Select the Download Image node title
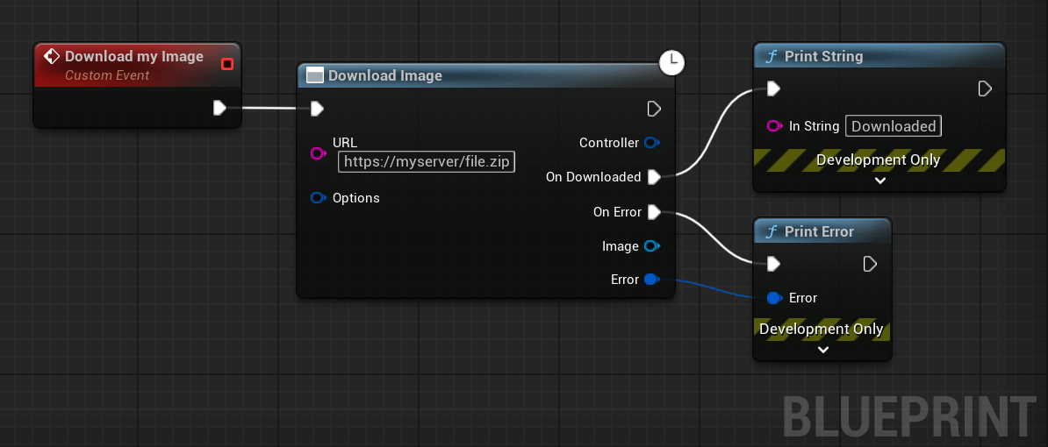The image size is (1048, 447). [385, 75]
